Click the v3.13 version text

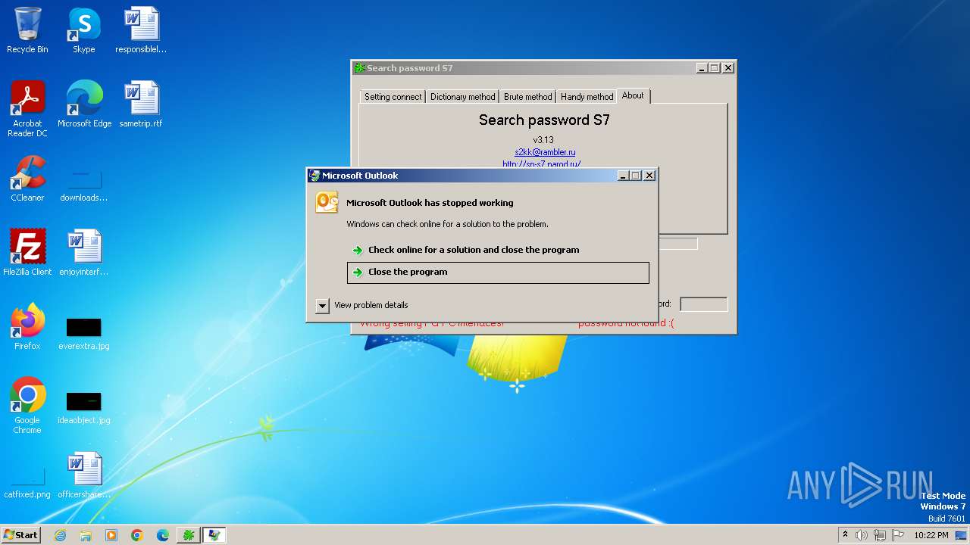(x=543, y=140)
